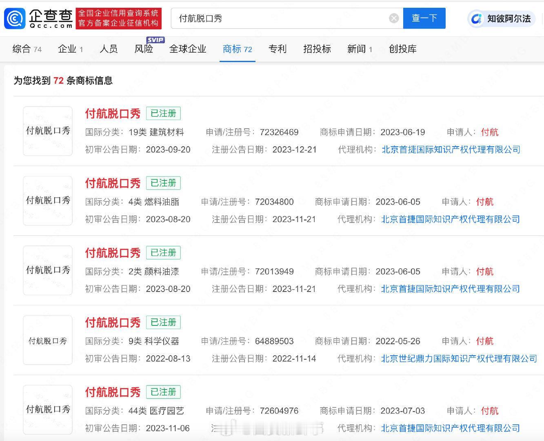Open agency 北京首捷国际知识产权代理有限公司 in 19类 row
544x441 pixels.
click(451, 150)
